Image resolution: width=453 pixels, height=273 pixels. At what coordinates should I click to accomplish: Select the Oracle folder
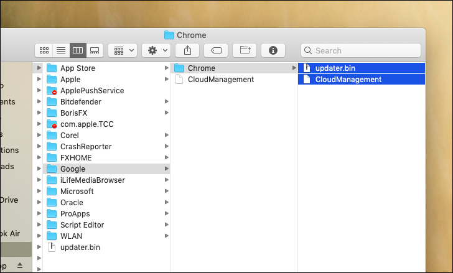pos(106,203)
